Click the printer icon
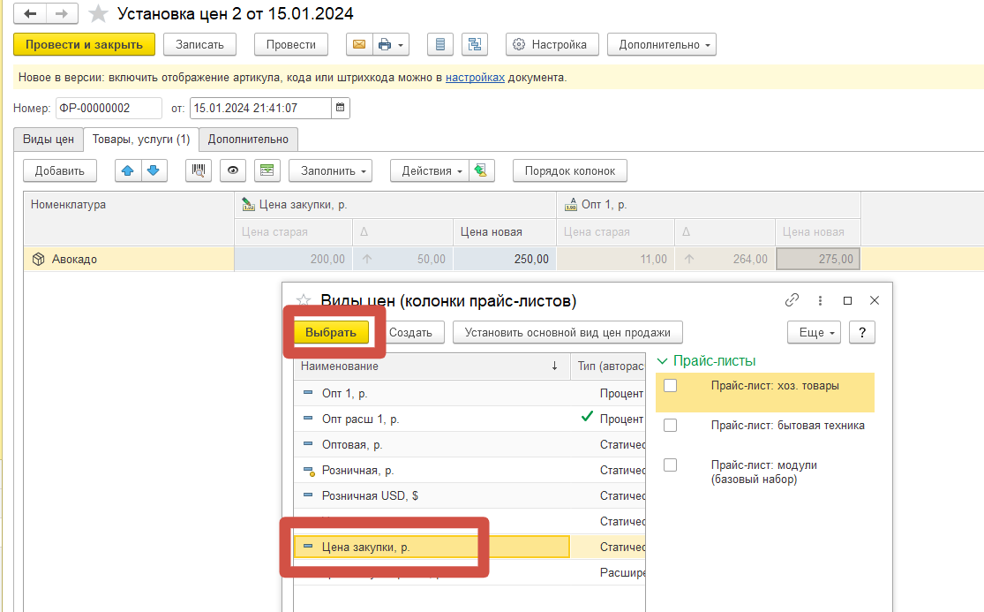The height and width of the screenshot is (612, 984). (384, 44)
